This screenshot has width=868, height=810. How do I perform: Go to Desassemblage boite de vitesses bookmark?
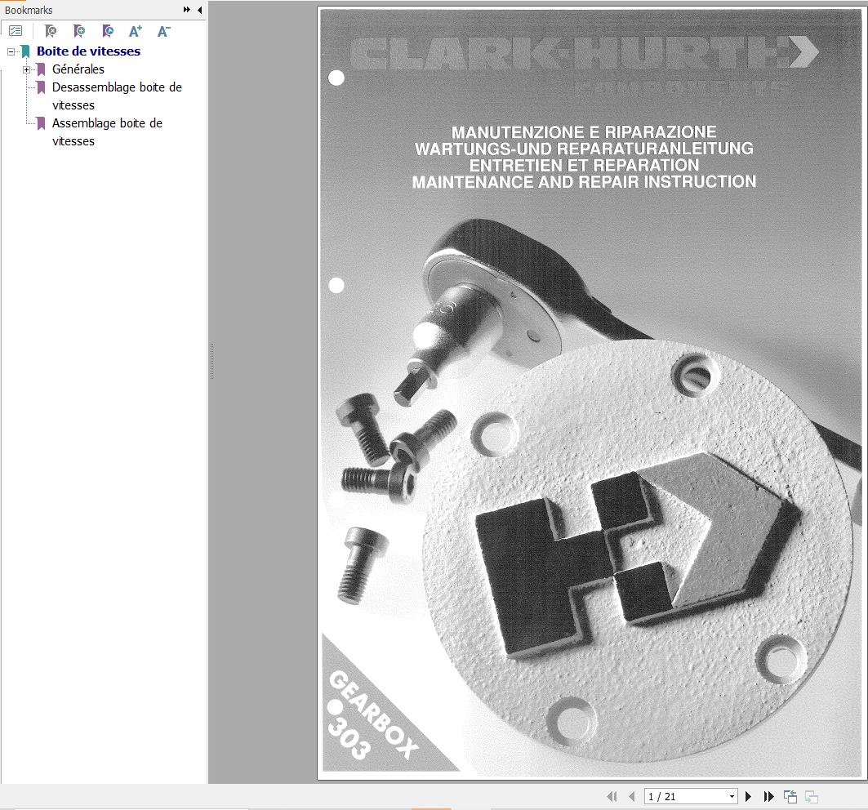[117, 96]
